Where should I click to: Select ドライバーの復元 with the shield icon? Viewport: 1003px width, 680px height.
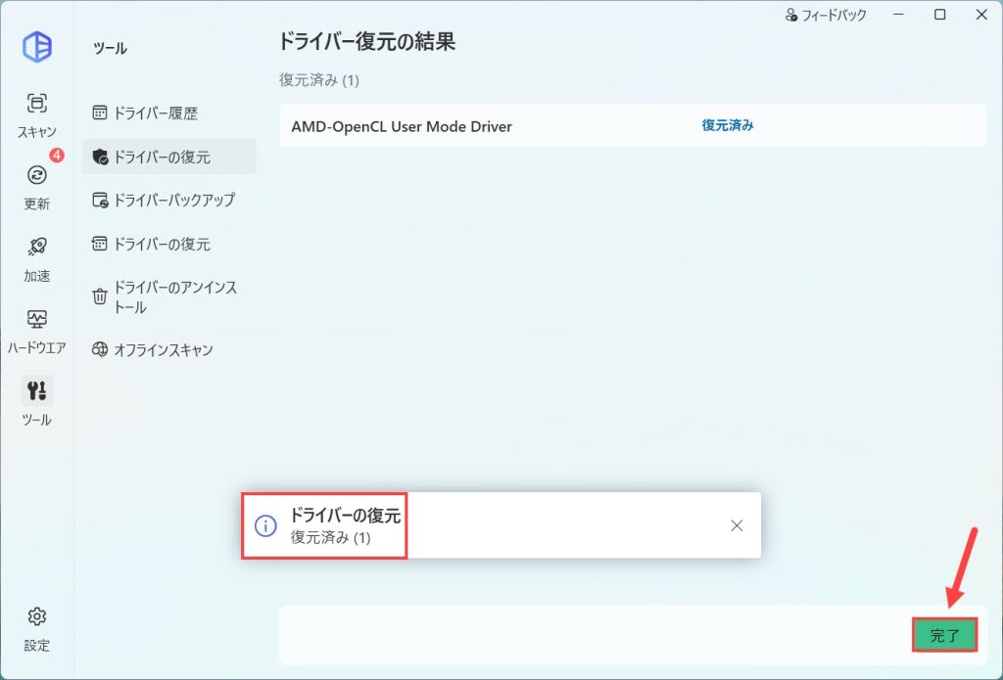click(168, 157)
